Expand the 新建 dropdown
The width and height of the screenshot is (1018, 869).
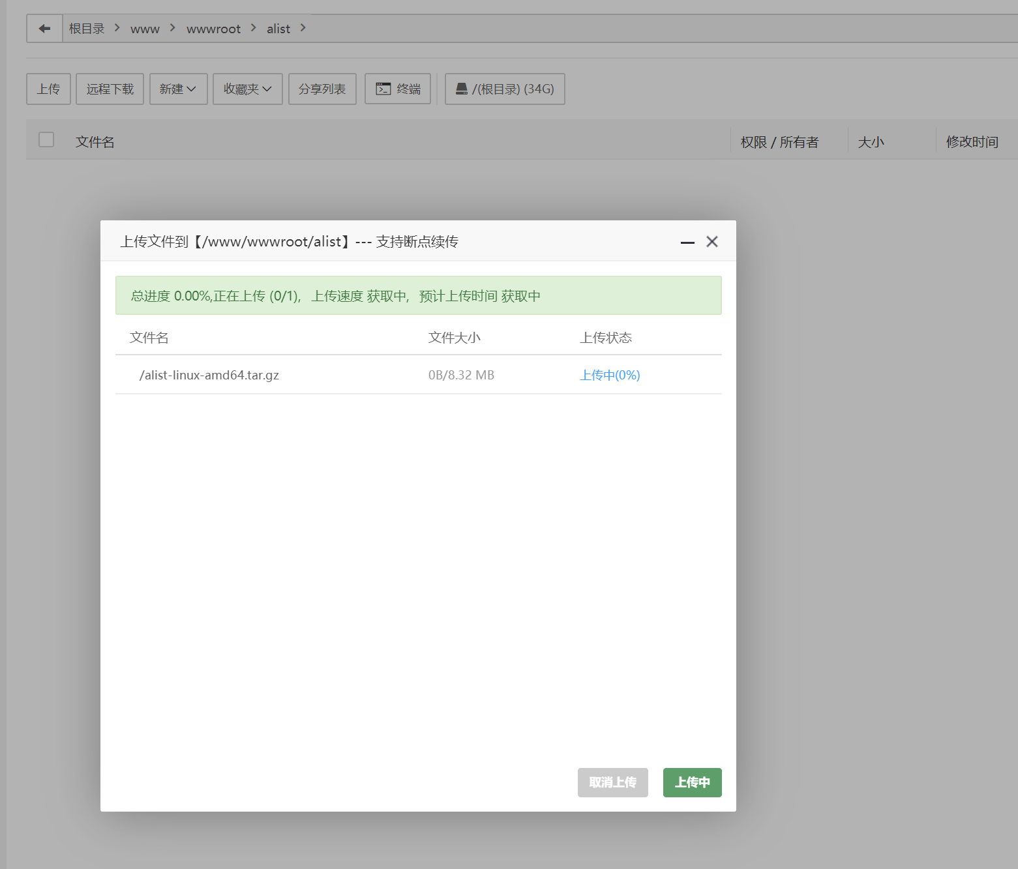coord(178,89)
